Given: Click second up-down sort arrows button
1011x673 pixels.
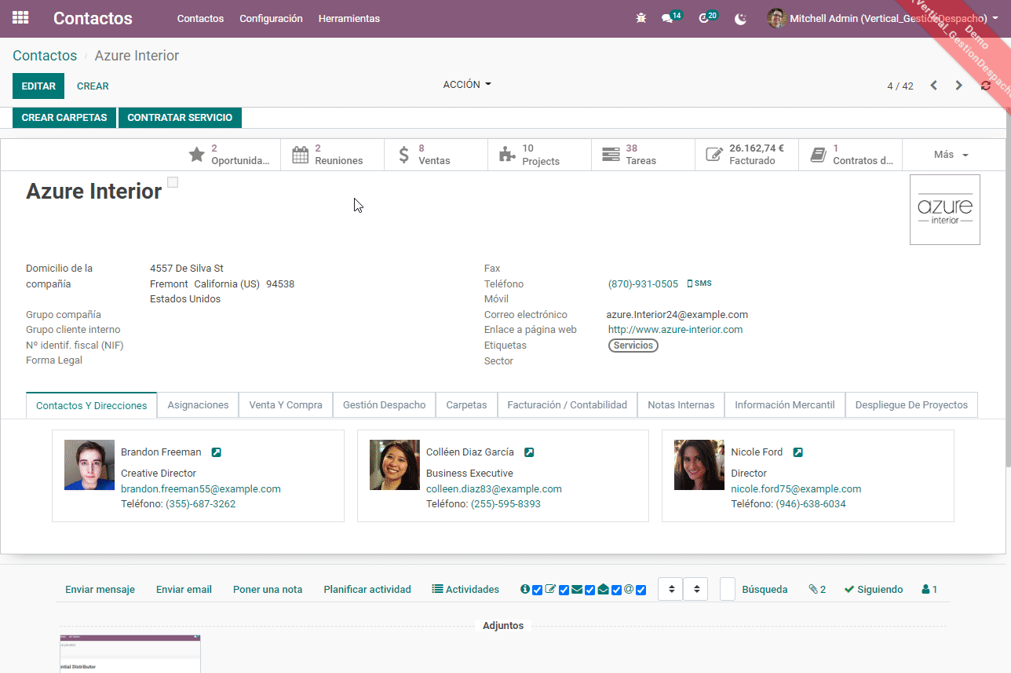Looking at the screenshot, I should [x=695, y=589].
